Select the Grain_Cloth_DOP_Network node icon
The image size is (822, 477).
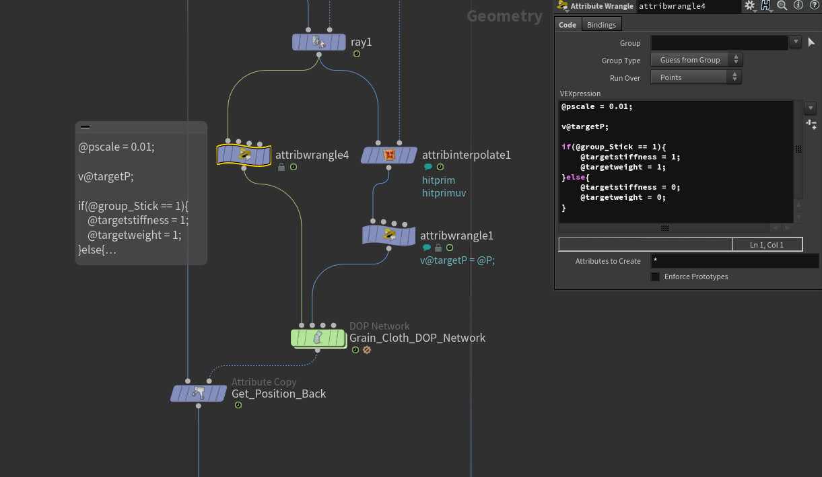coord(318,337)
